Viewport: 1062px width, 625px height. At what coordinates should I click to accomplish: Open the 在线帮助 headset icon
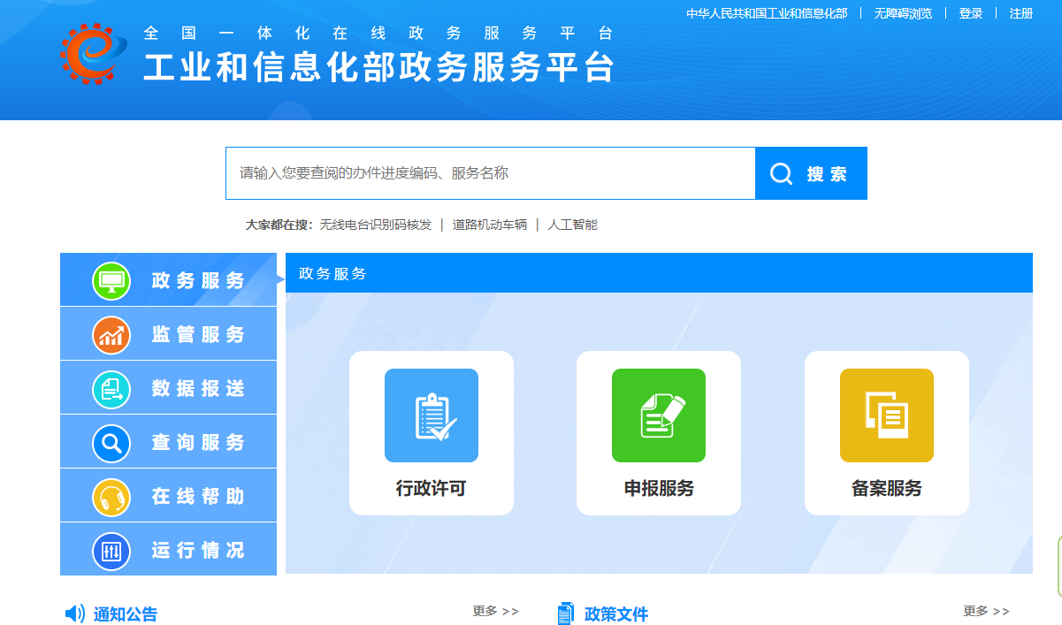point(110,496)
